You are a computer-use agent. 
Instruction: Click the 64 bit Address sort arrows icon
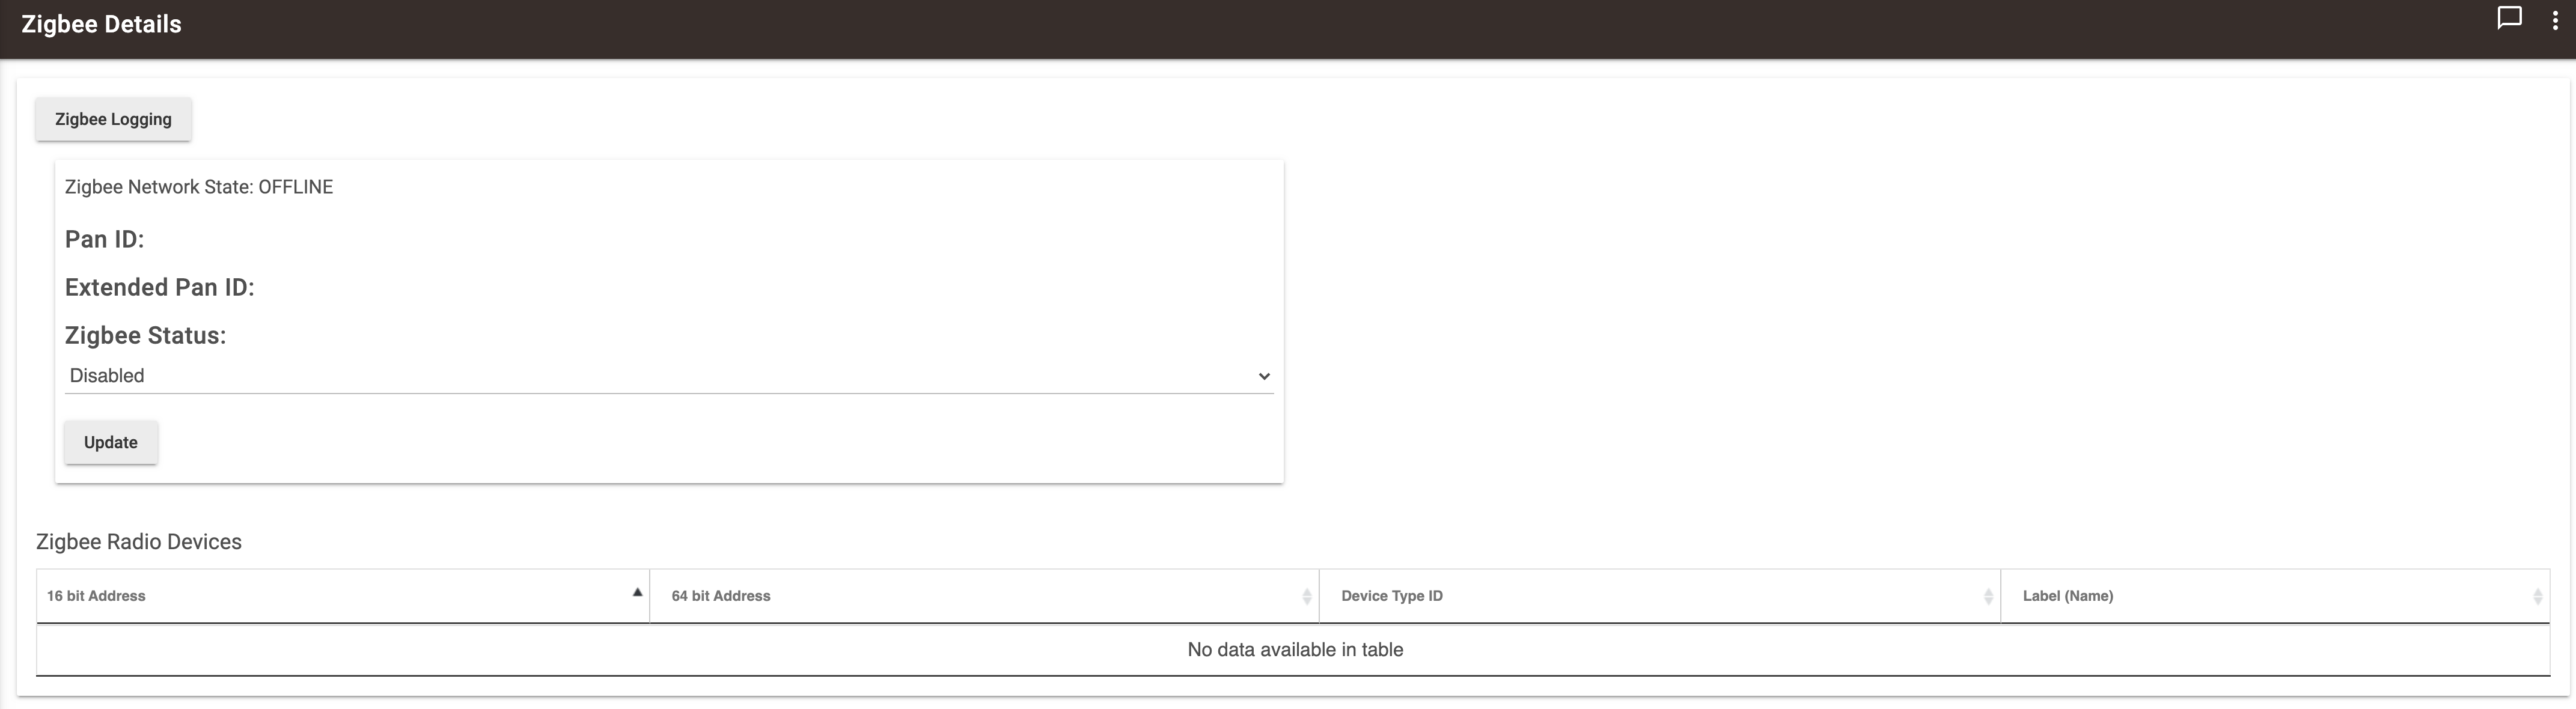1306,596
